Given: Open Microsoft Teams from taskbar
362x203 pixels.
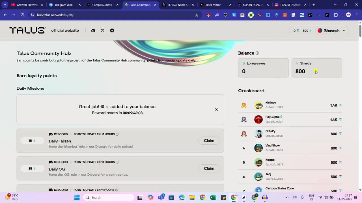Looking at the screenshot, I should click(x=161, y=197).
